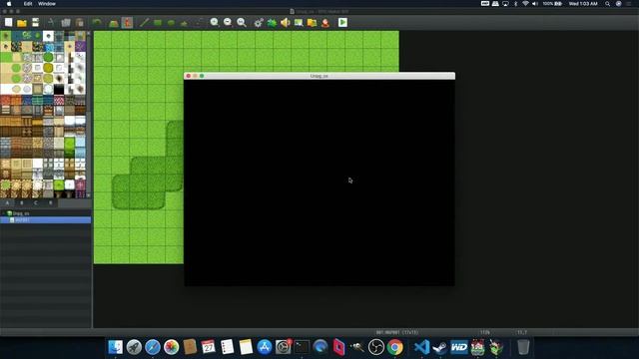Copy selection using the toolbar copy icon
Viewport: 639px width, 359px height.
coord(66,22)
